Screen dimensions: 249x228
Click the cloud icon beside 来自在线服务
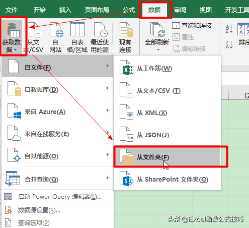tap(15, 133)
